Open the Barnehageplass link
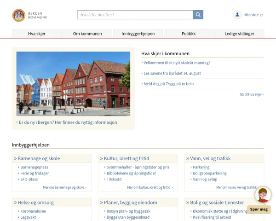Viewport: 276px width, 221px height. click(x=34, y=167)
